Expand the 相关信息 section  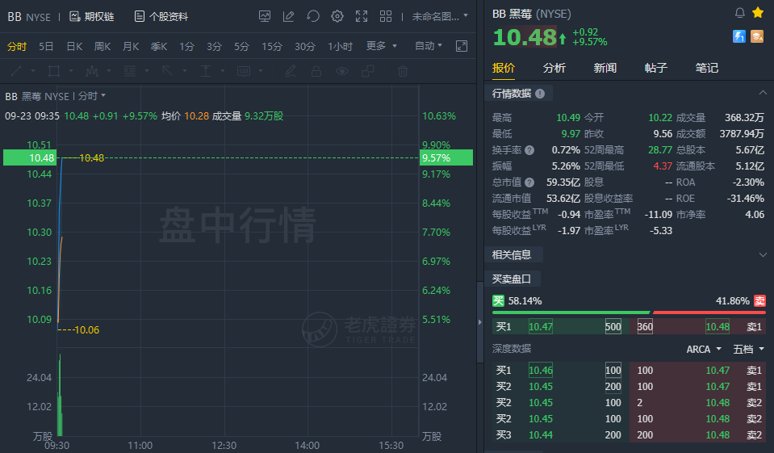(x=763, y=255)
